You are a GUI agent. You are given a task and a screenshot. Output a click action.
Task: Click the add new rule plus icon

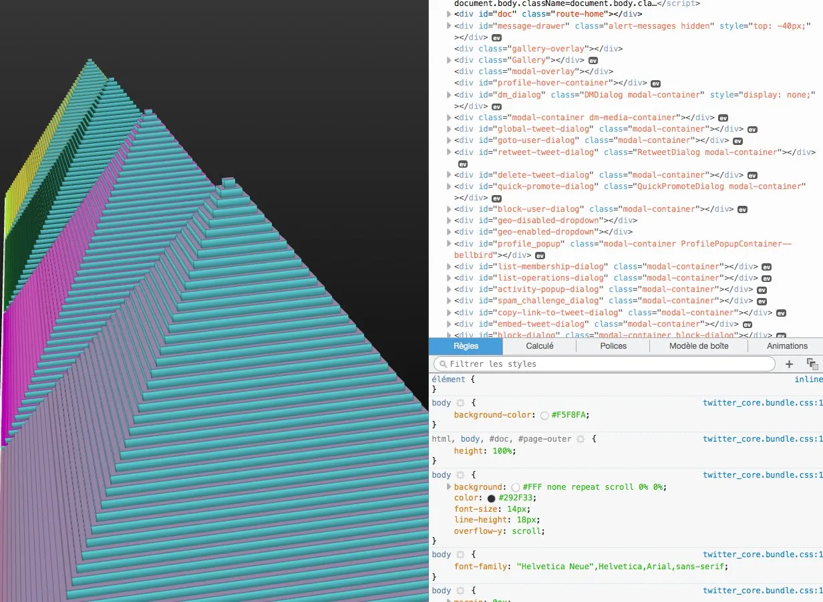click(789, 364)
